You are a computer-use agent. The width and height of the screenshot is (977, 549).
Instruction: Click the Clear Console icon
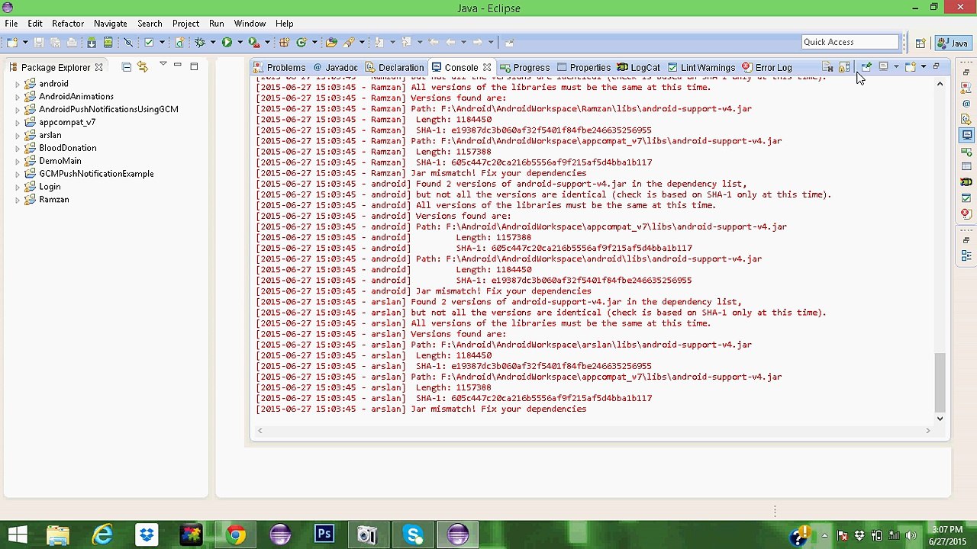[827, 67]
